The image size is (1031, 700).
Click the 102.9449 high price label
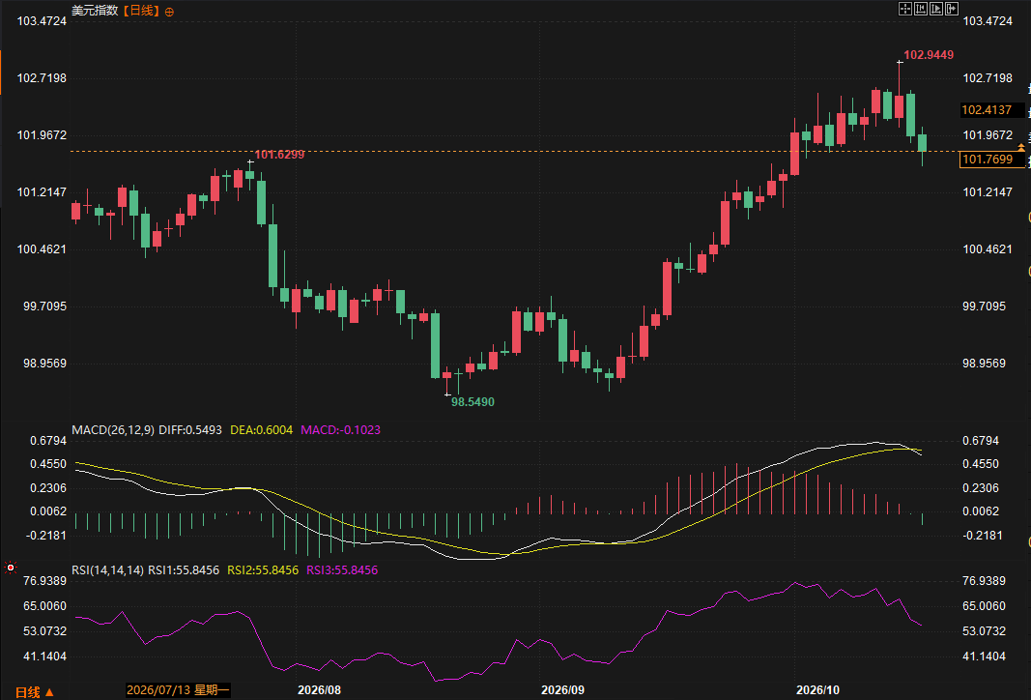pos(929,54)
